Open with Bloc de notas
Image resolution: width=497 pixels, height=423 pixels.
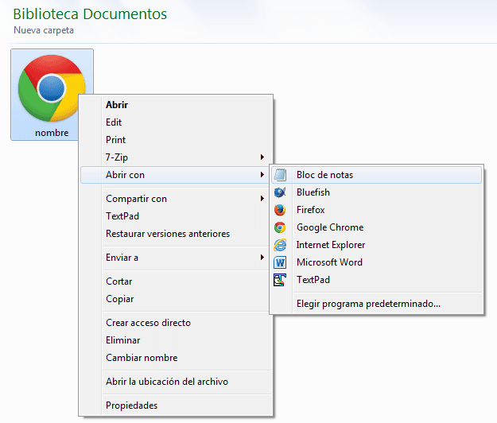point(377,175)
